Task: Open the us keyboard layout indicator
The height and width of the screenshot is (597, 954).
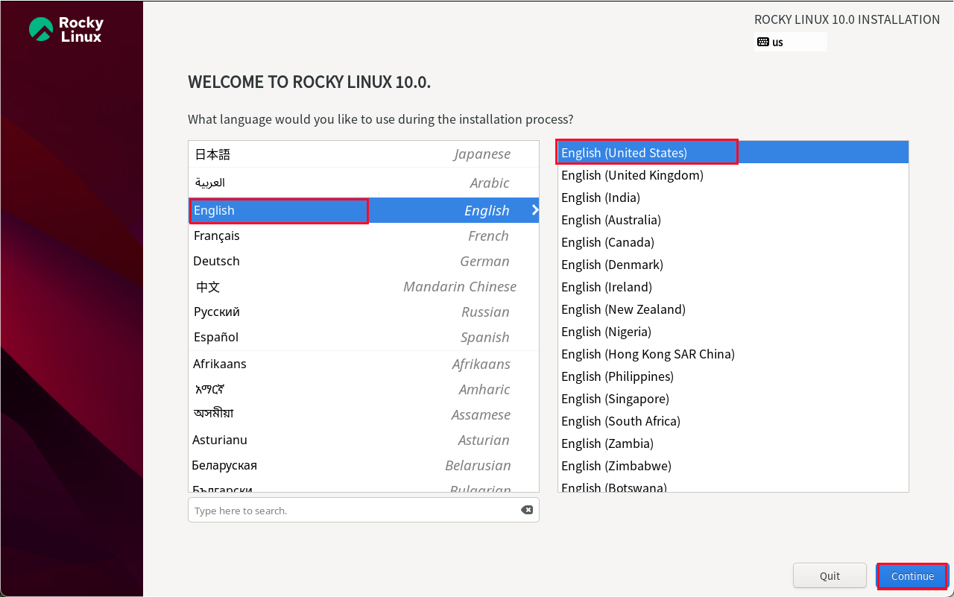Action: coord(791,42)
